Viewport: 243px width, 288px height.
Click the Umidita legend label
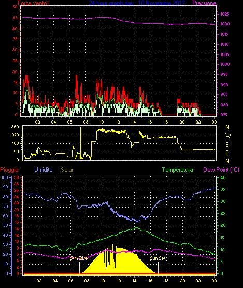pos(44,170)
